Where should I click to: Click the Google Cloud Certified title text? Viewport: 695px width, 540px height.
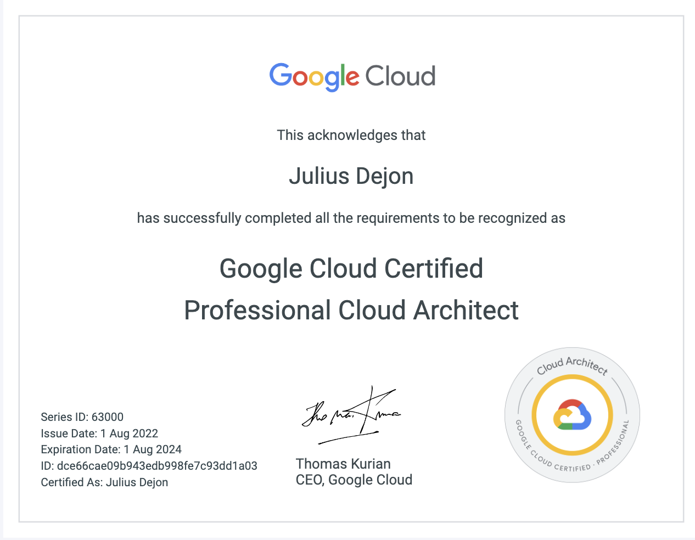tap(351, 268)
